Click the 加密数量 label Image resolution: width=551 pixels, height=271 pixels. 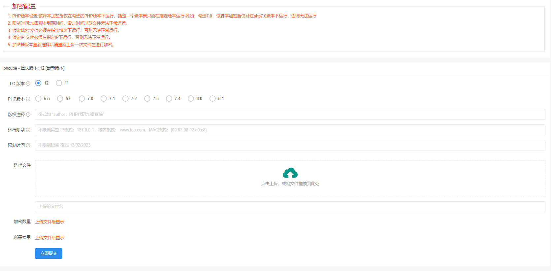pyautogui.click(x=22, y=222)
